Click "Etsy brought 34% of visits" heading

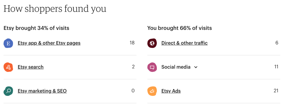pos(36,28)
